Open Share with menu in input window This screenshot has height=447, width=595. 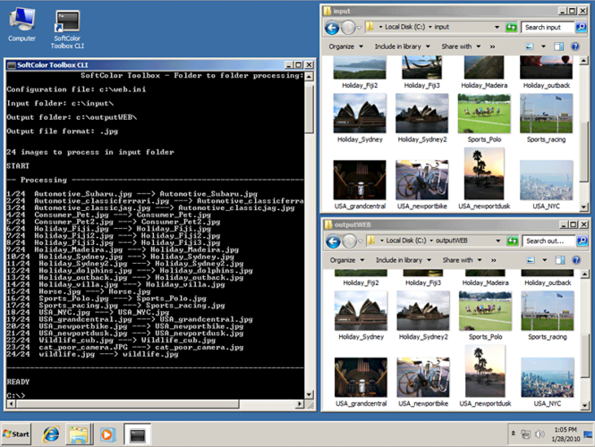[x=461, y=46]
